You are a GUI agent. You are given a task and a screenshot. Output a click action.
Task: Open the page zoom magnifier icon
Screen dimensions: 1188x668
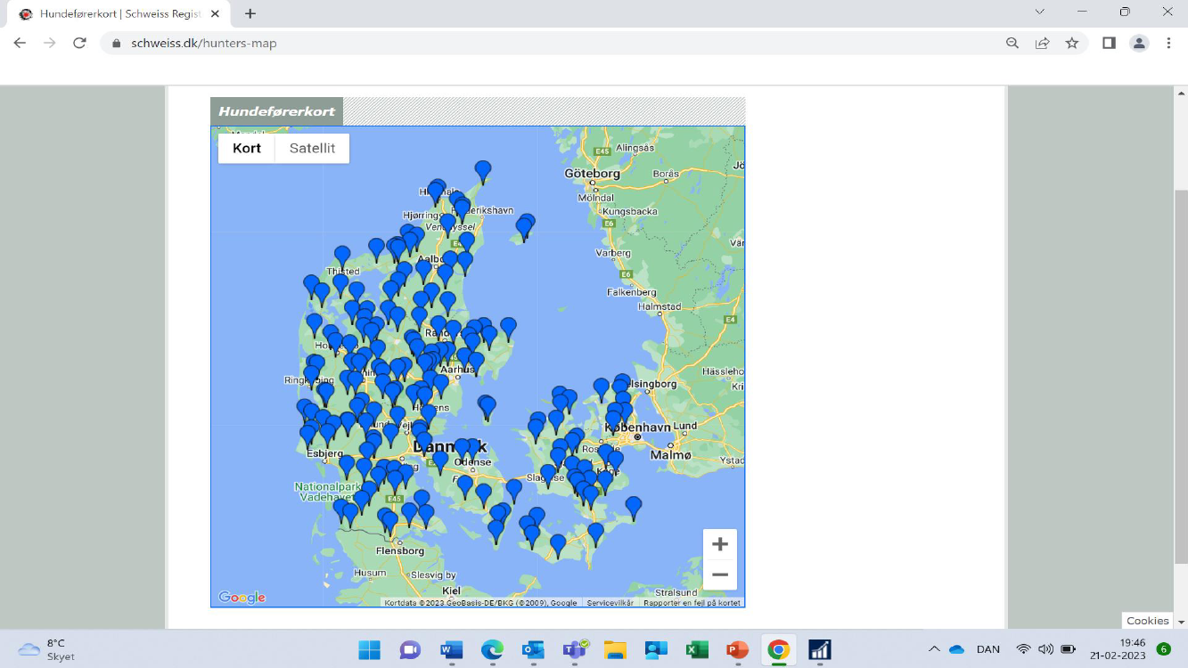pos(1012,43)
